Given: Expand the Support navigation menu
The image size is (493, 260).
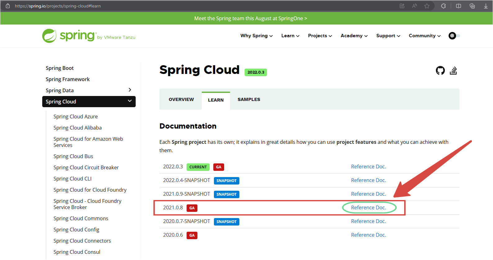Looking at the screenshot, I should pyautogui.click(x=388, y=36).
